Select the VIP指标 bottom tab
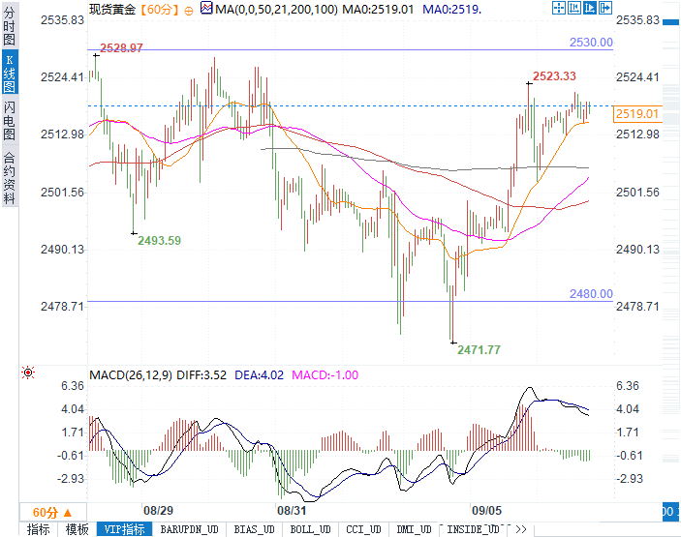This screenshot has width=681, height=537. (124, 529)
